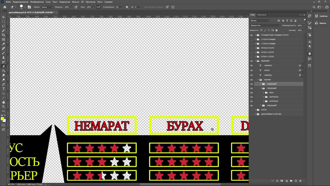The image size is (330, 186).
Task: Select the History Brush tool
Action: tap(4, 62)
